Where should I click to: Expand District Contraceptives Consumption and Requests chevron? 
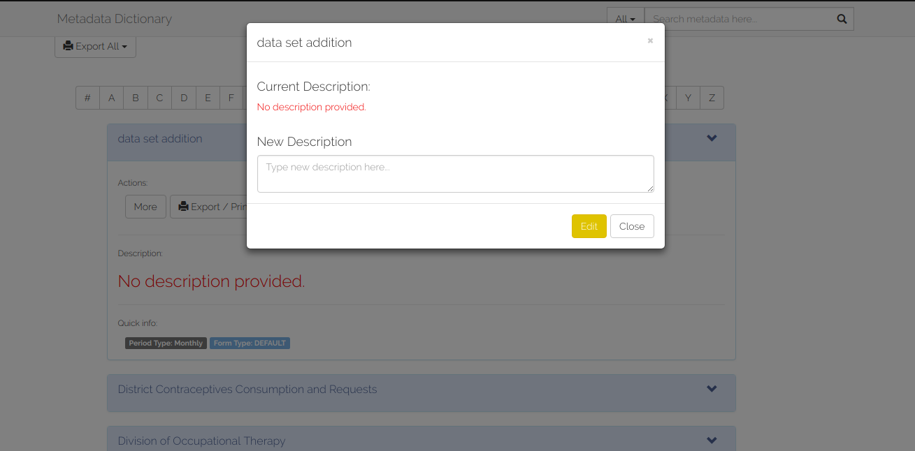tap(712, 389)
